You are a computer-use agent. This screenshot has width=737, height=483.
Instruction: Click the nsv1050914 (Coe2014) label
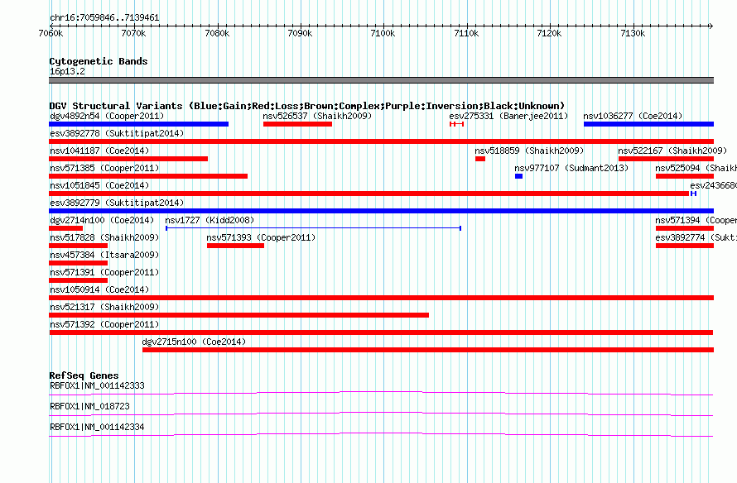tap(99, 289)
